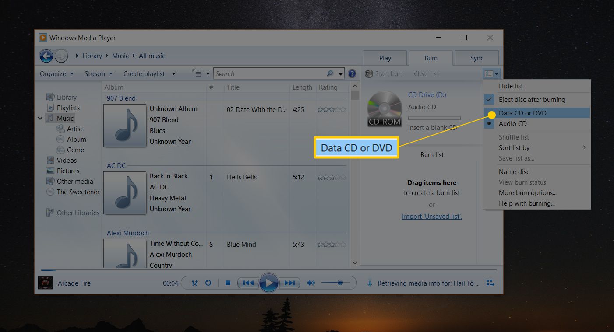Click the Clear list button
Viewport: 614px width, 332px height.
tap(427, 73)
